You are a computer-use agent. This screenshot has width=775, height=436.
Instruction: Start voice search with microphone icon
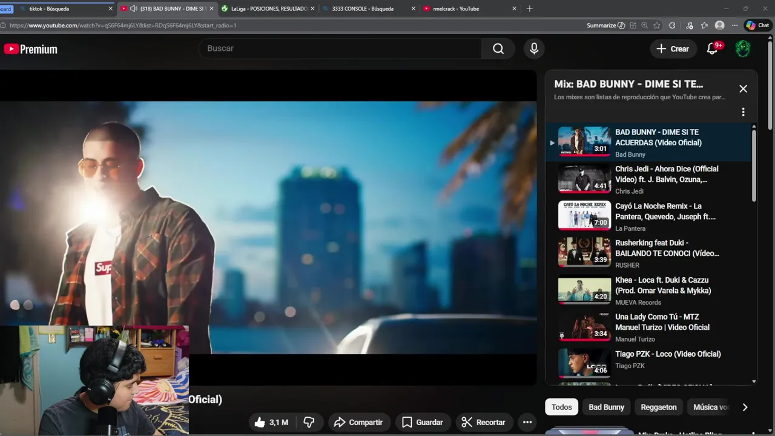coord(534,48)
